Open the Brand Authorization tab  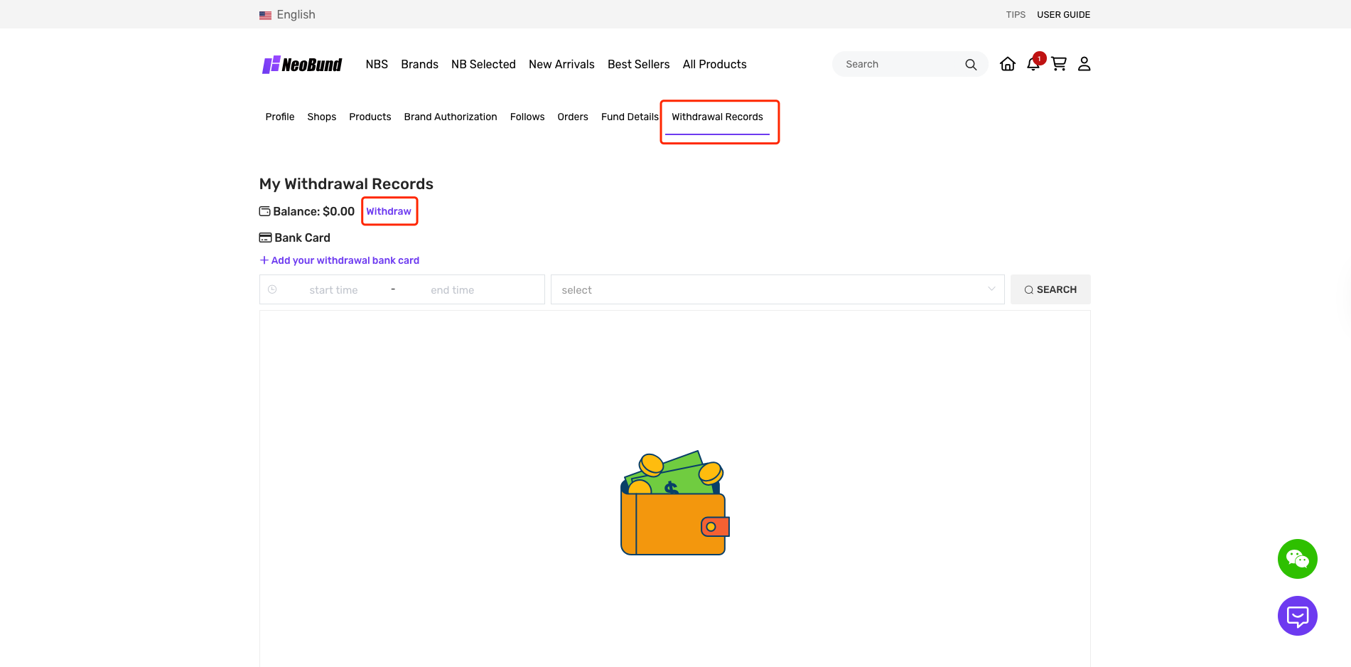[x=450, y=117]
